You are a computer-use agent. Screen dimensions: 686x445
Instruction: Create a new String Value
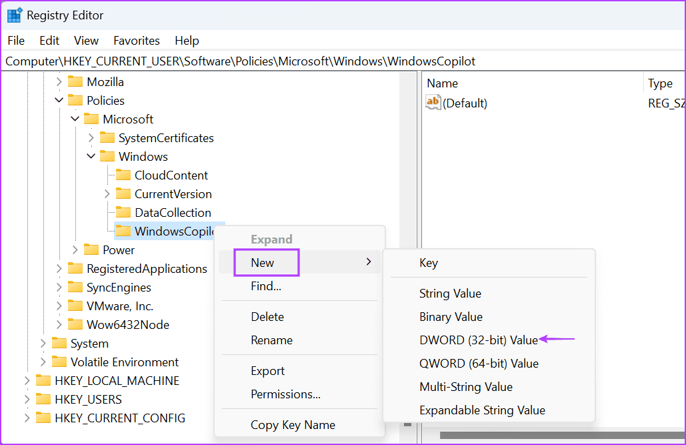489,294
